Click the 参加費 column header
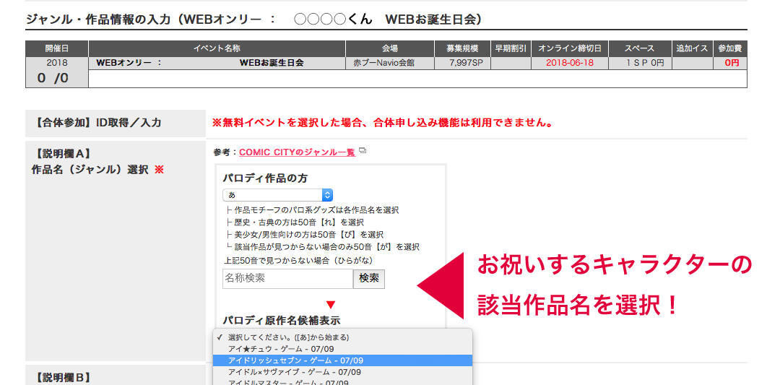Image resolution: width=767 pixels, height=385 pixels. click(x=731, y=48)
